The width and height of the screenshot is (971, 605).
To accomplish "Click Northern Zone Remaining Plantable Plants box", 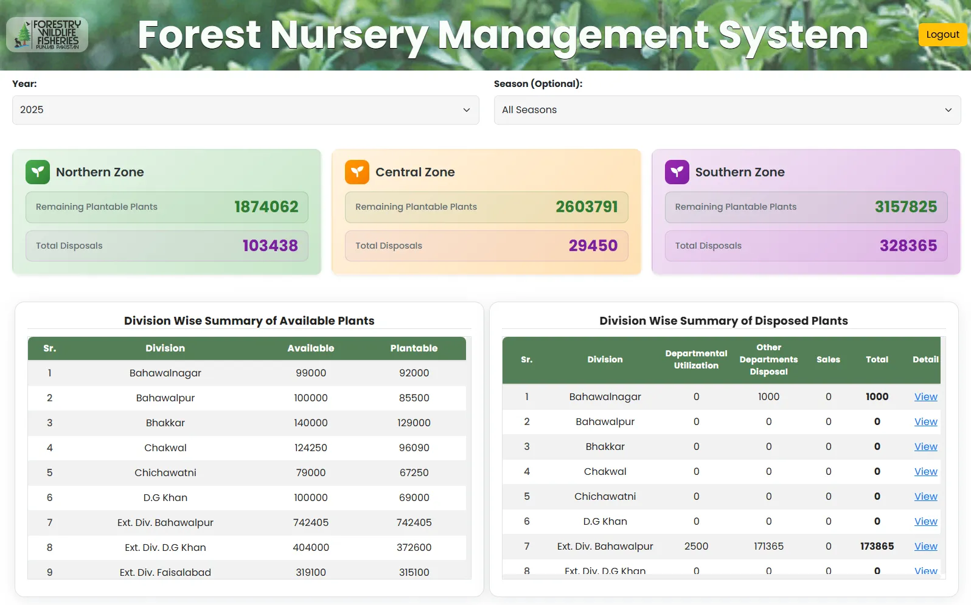I will 167,207.
